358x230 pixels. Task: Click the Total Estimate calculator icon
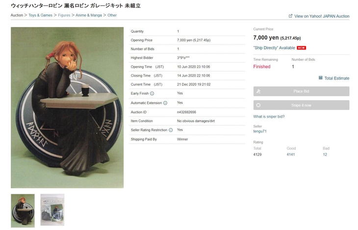tap(321, 78)
